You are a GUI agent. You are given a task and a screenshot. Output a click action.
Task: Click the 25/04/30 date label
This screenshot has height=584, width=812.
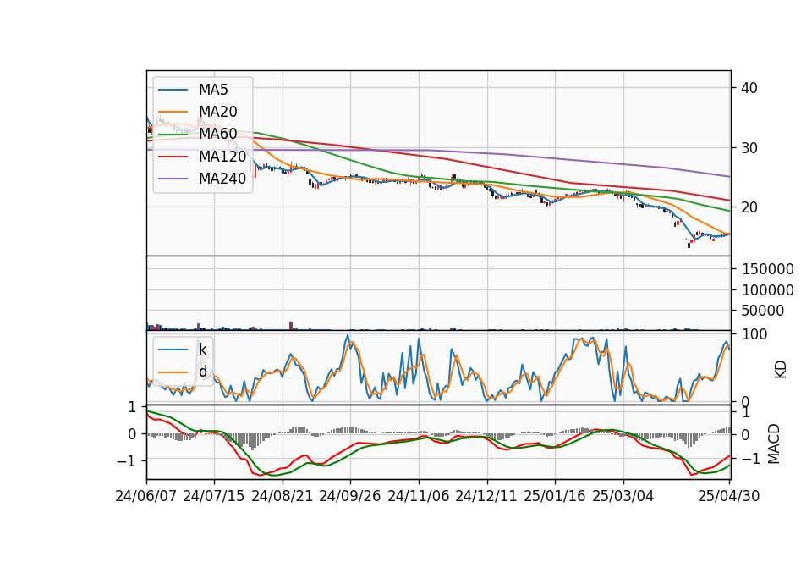click(729, 496)
